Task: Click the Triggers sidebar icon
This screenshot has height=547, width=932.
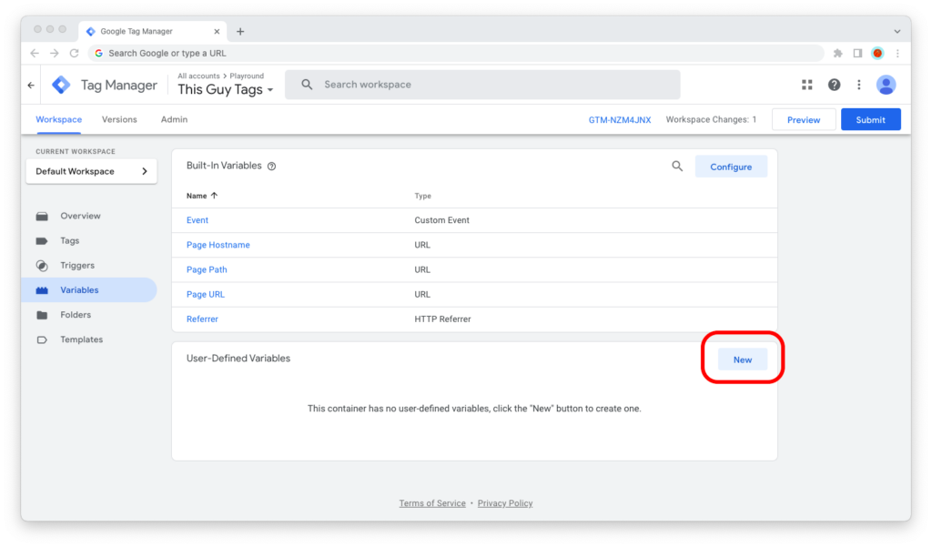Action: click(x=42, y=266)
